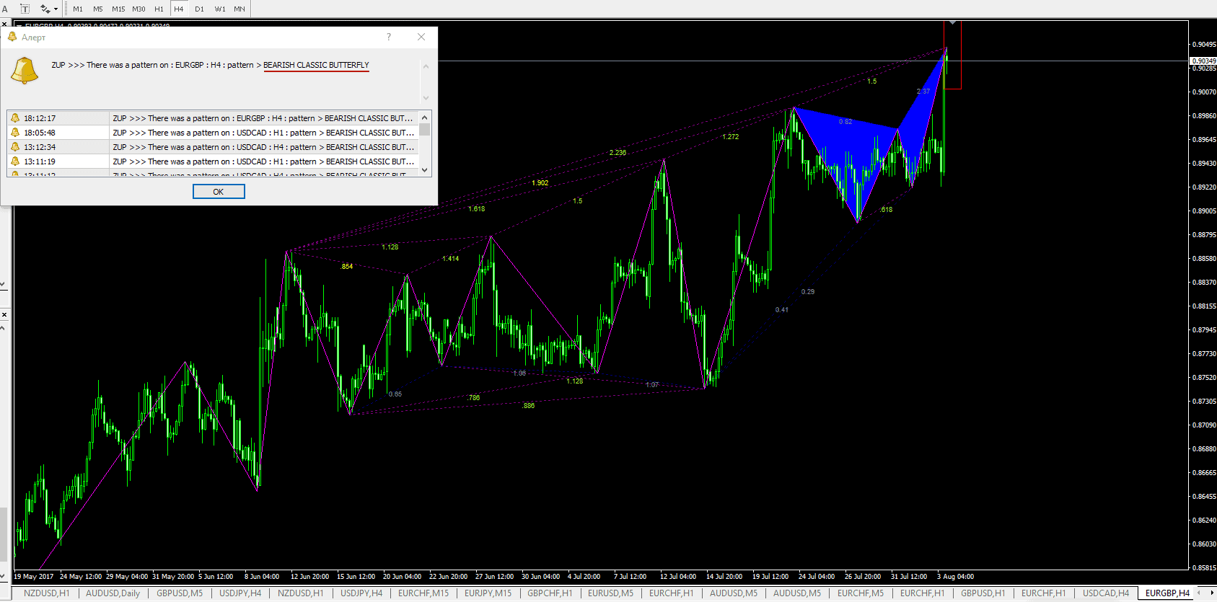Screen dimensions: 1217x602
Task: Click the help question mark in alert dialog
Action: click(x=389, y=37)
